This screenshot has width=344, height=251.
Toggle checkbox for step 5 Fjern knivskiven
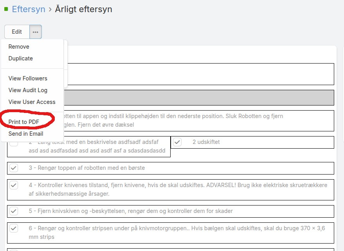click(x=14, y=211)
